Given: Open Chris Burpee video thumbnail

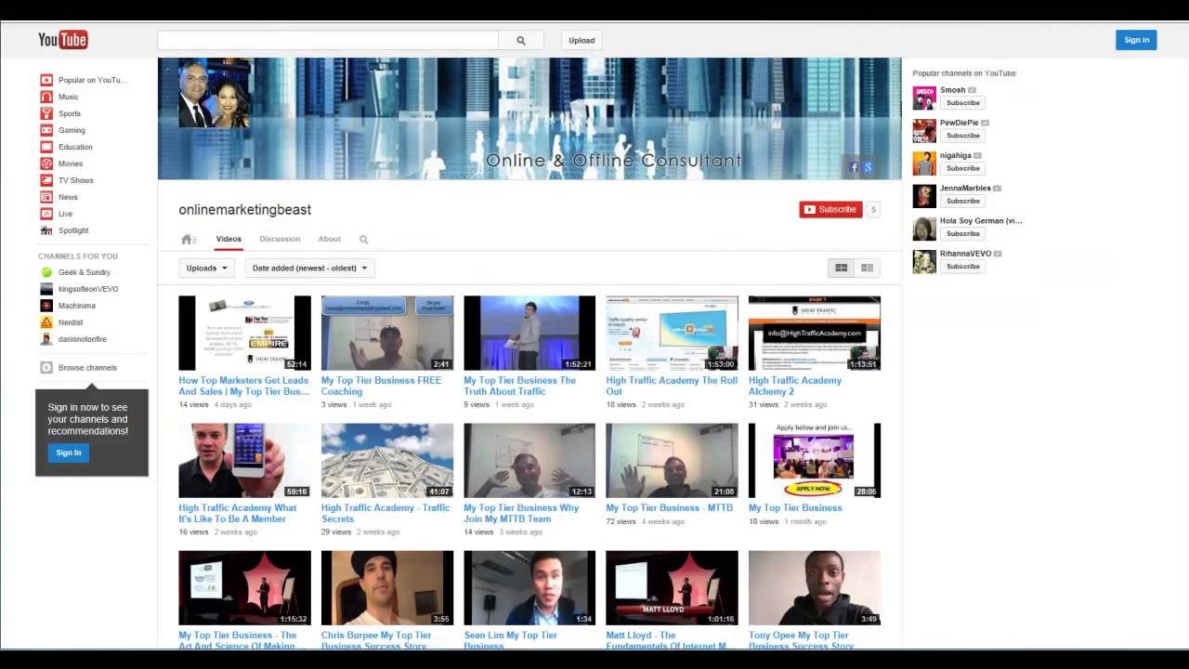Looking at the screenshot, I should coord(387,588).
